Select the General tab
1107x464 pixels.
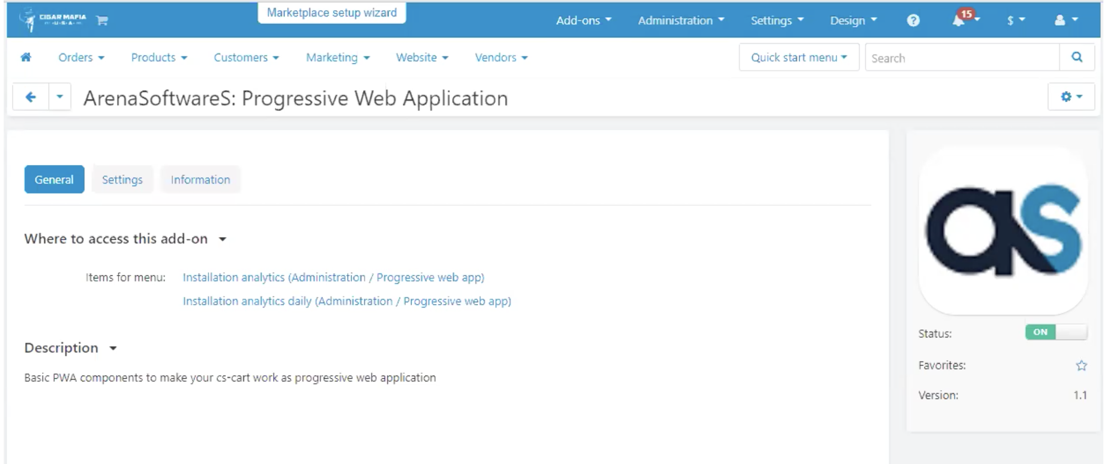(54, 179)
